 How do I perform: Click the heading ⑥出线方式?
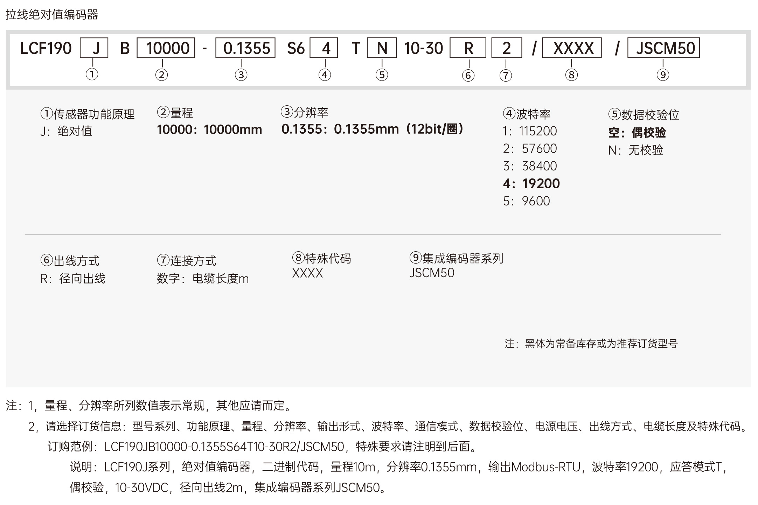(70, 261)
